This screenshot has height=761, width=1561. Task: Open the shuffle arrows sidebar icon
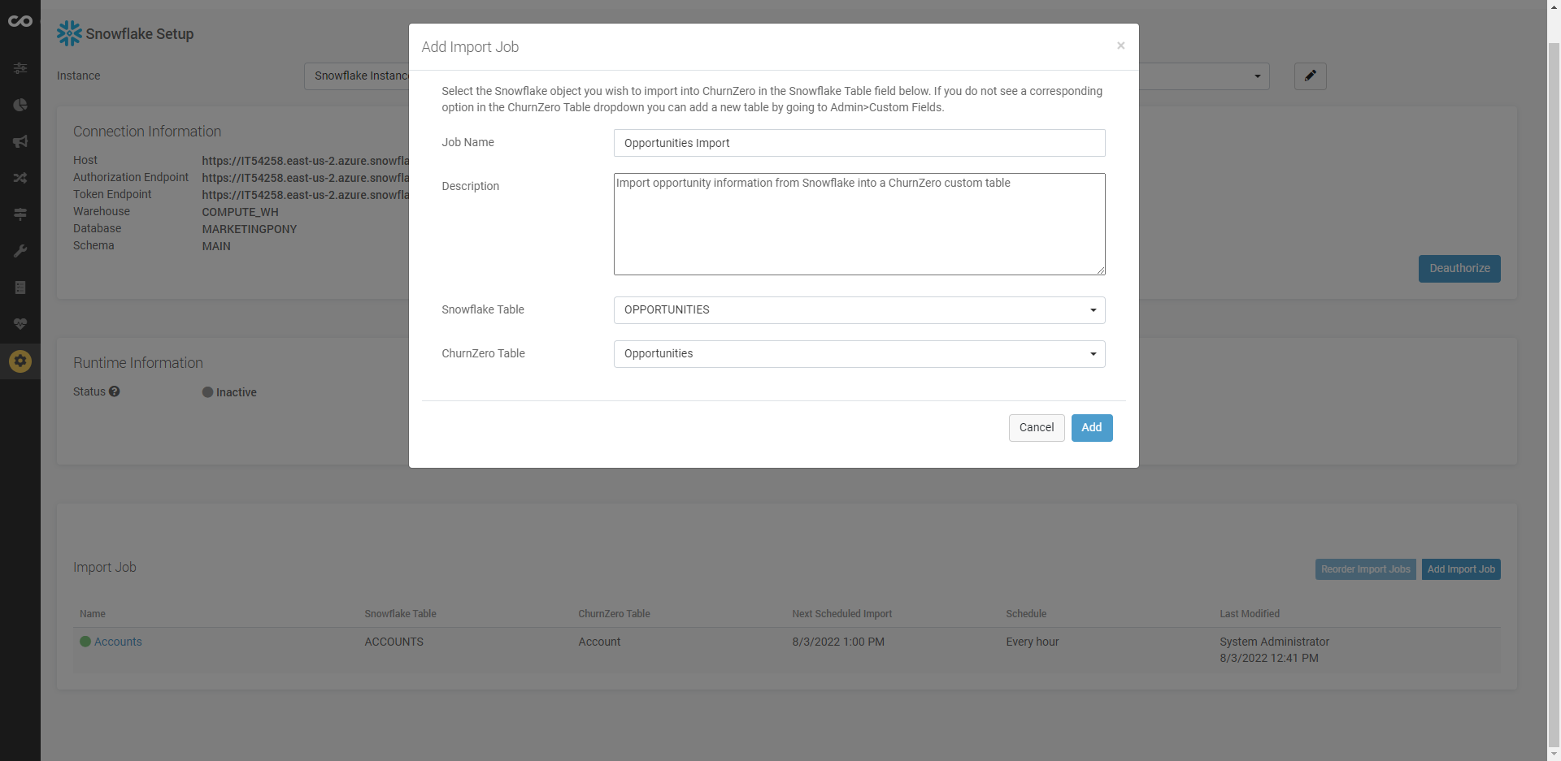[20, 178]
